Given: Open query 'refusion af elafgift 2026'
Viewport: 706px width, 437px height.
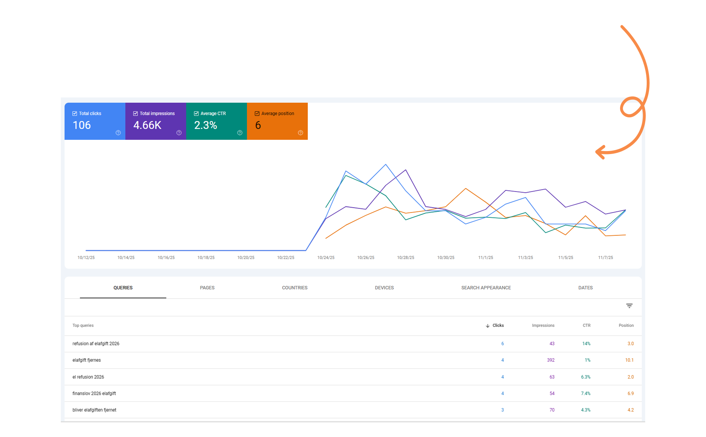Looking at the screenshot, I should pyautogui.click(x=96, y=344).
